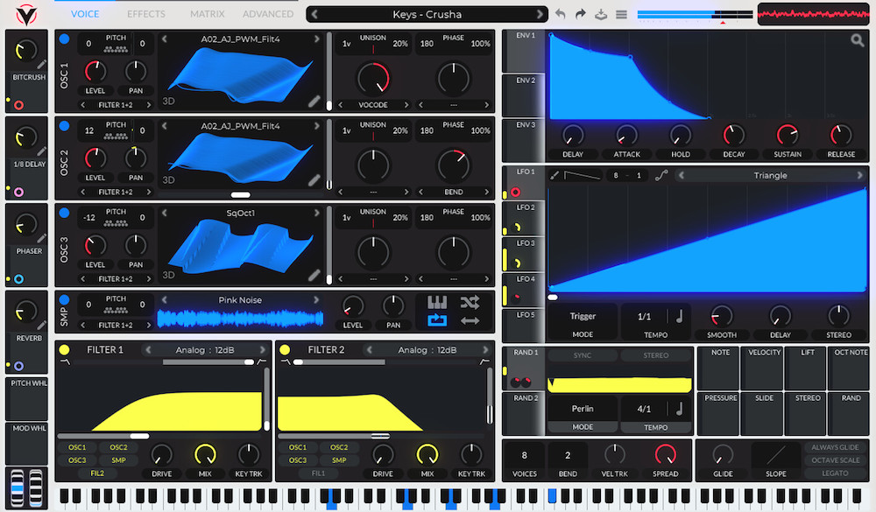Previous wavetable arrow for OSC 3 SqOct1
Viewport: 876px width, 512px height.
coord(165,213)
